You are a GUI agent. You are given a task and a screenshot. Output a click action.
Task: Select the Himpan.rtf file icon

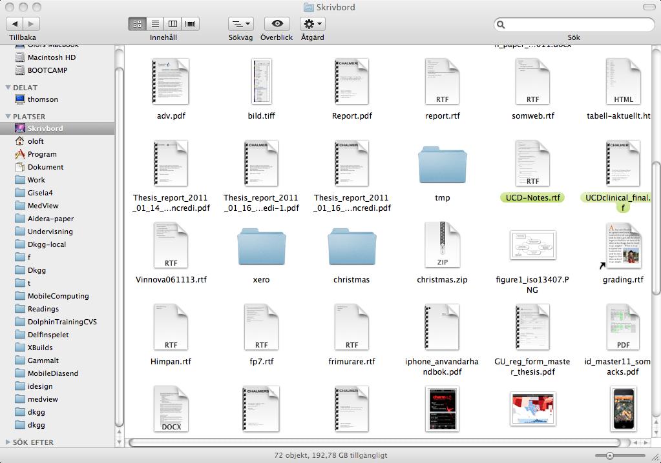pos(171,327)
